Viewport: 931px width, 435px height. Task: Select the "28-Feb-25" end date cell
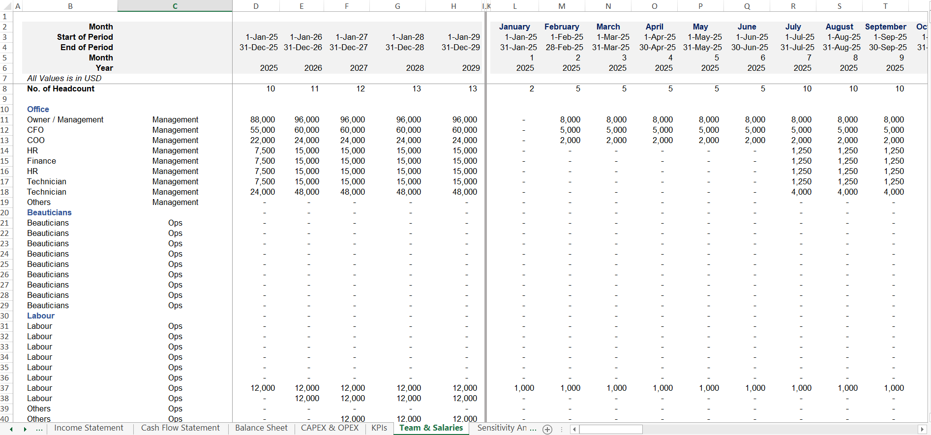(564, 48)
